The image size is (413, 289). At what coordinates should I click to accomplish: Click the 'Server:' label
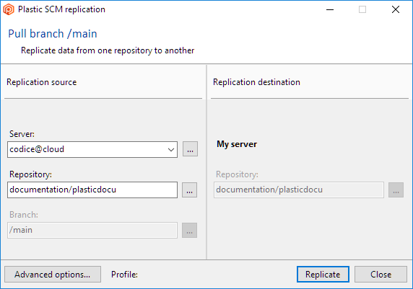pos(22,134)
